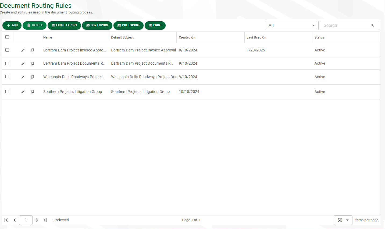Click the Bertram Dam Project Documents name cell
The height and width of the screenshot is (230, 385).
[74, 64]
